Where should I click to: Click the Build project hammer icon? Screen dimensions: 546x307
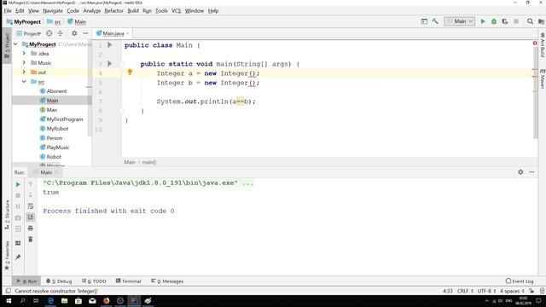click(x=435, y=21)
